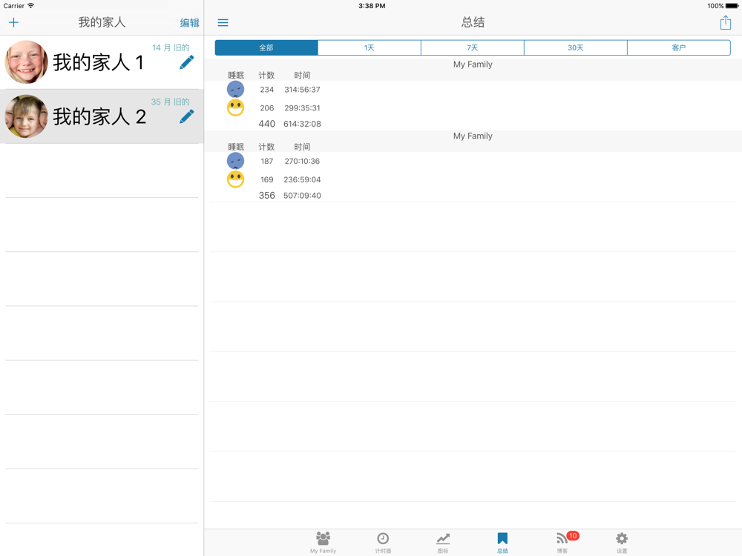Image resolution: width=742 pixels, height=556 pixels.
Task: Tap the total count 356
Action: [267, 195]
